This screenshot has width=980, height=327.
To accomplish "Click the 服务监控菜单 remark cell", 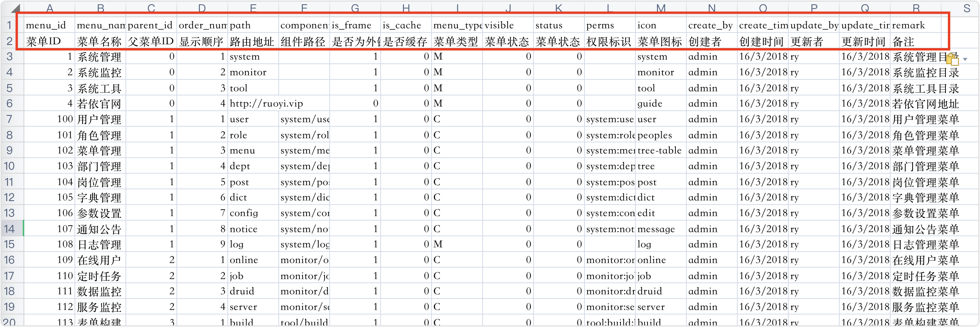I will (x=926, y=307).
